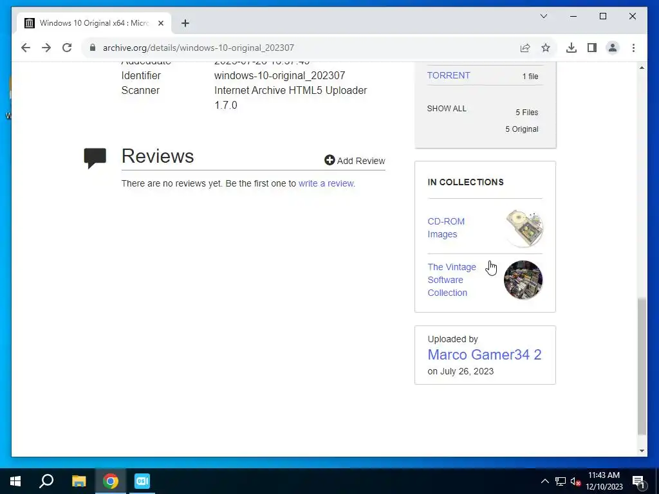
Task: Click the IN COLLECTIONS heading
Action: point(465,182)
